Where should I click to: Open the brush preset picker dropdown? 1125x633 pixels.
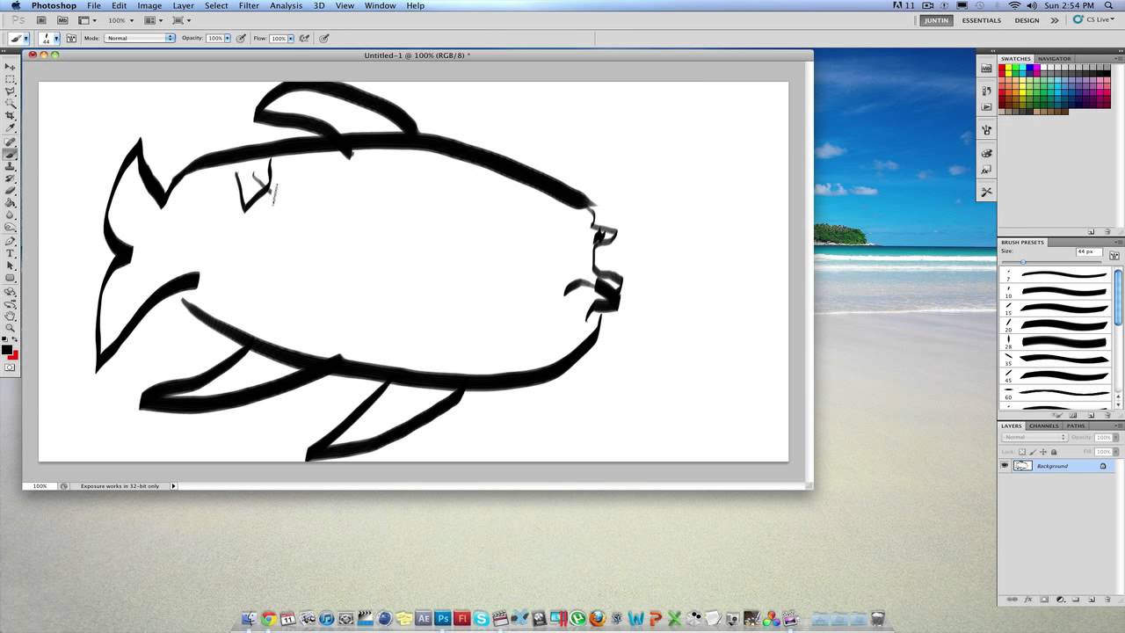click(56, 38)
